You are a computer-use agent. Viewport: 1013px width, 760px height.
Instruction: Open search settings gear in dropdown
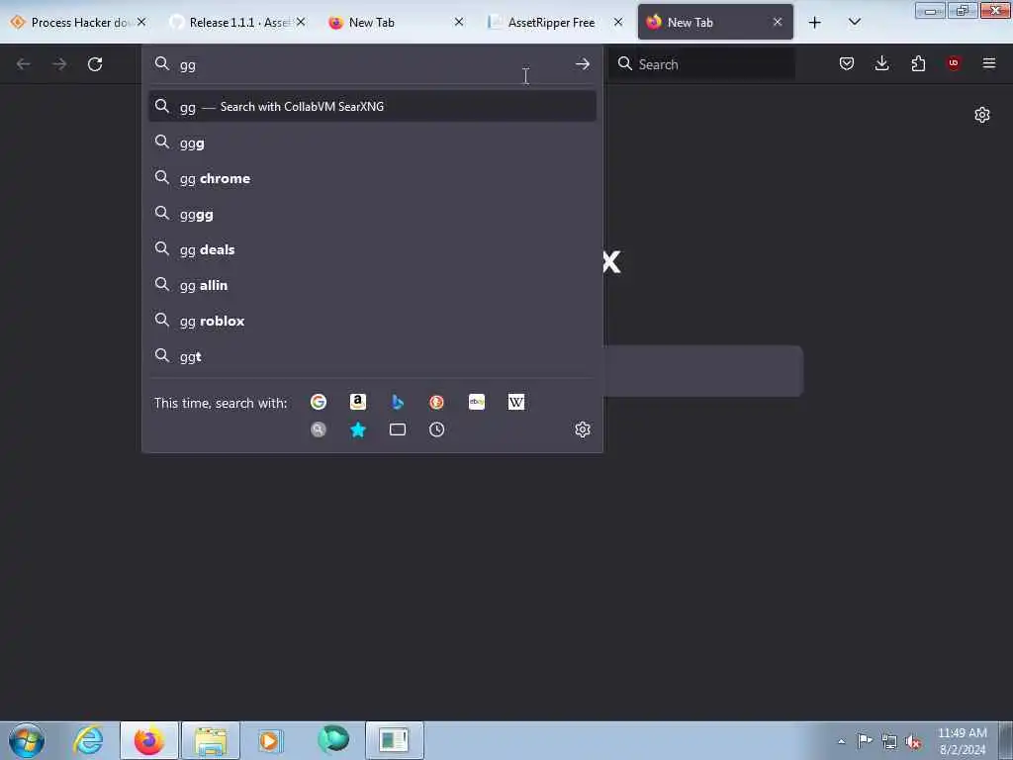coord(582,429)
